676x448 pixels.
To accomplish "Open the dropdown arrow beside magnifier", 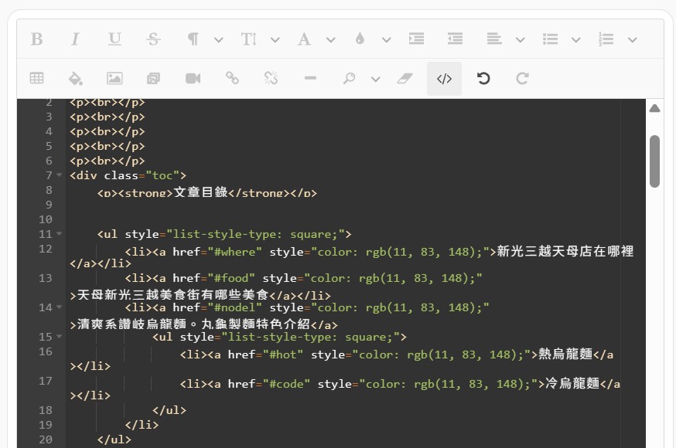I will (x=375, y=80).
